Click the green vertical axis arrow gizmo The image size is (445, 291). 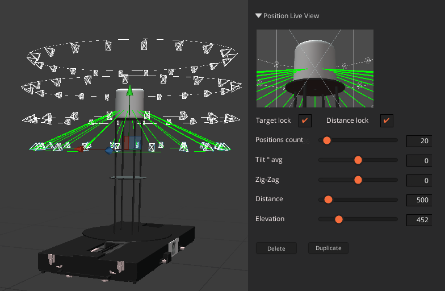click(x=130, y=92)
